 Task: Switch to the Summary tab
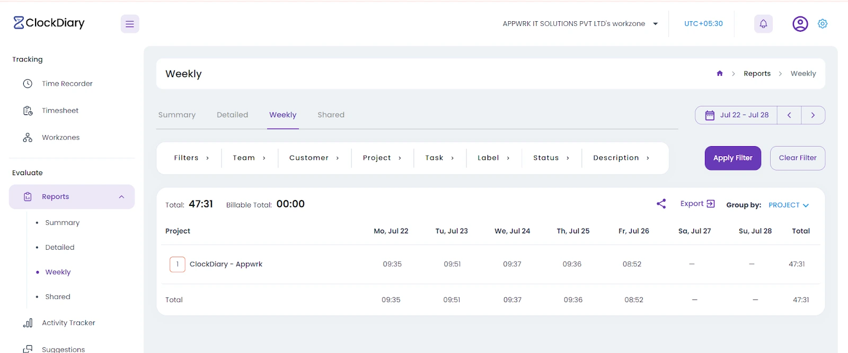coord(177,115)
